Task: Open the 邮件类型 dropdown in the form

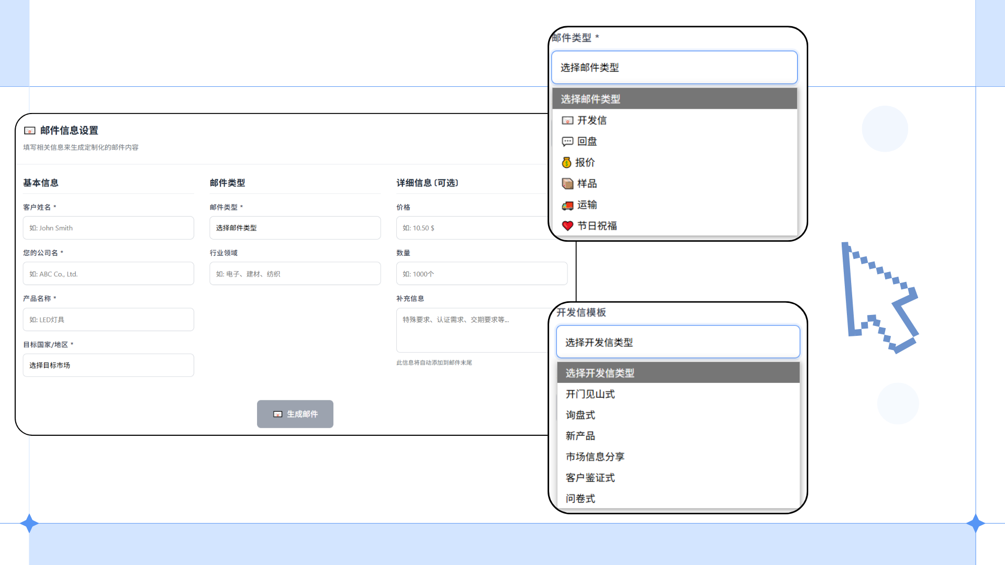Action: (x=295, y=228)
